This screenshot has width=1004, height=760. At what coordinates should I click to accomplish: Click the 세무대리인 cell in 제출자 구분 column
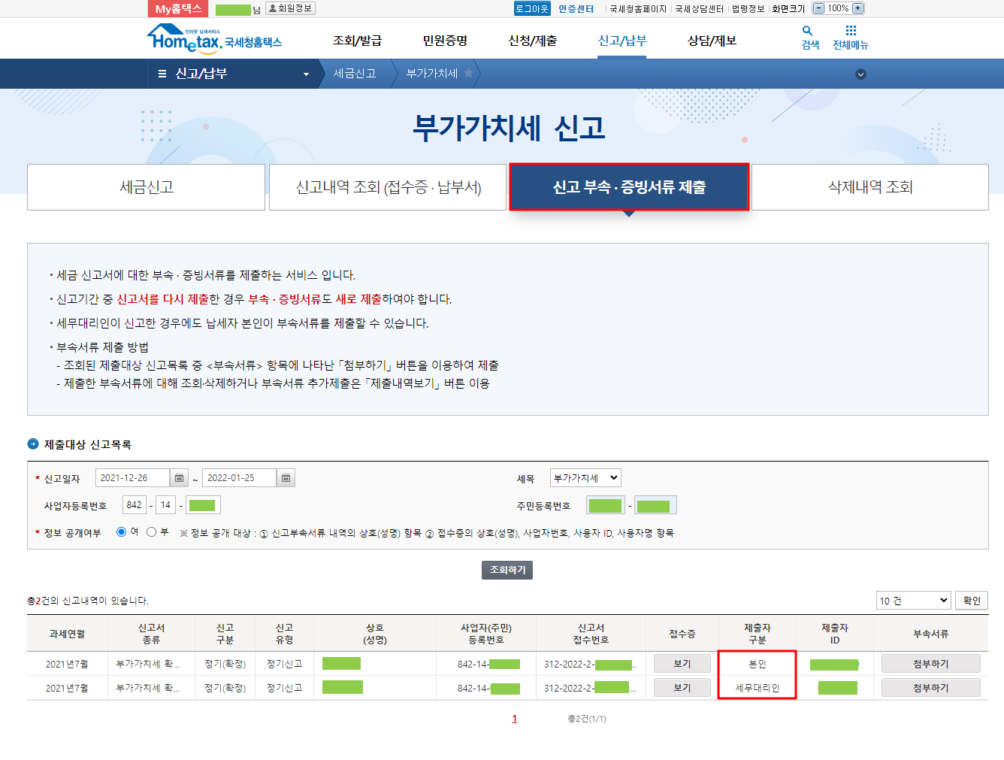point(758,689)
